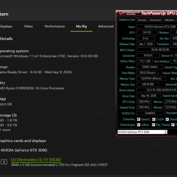
Task: Click Default Clock row Memory field 1219 MHz
Action: [170, 107]
